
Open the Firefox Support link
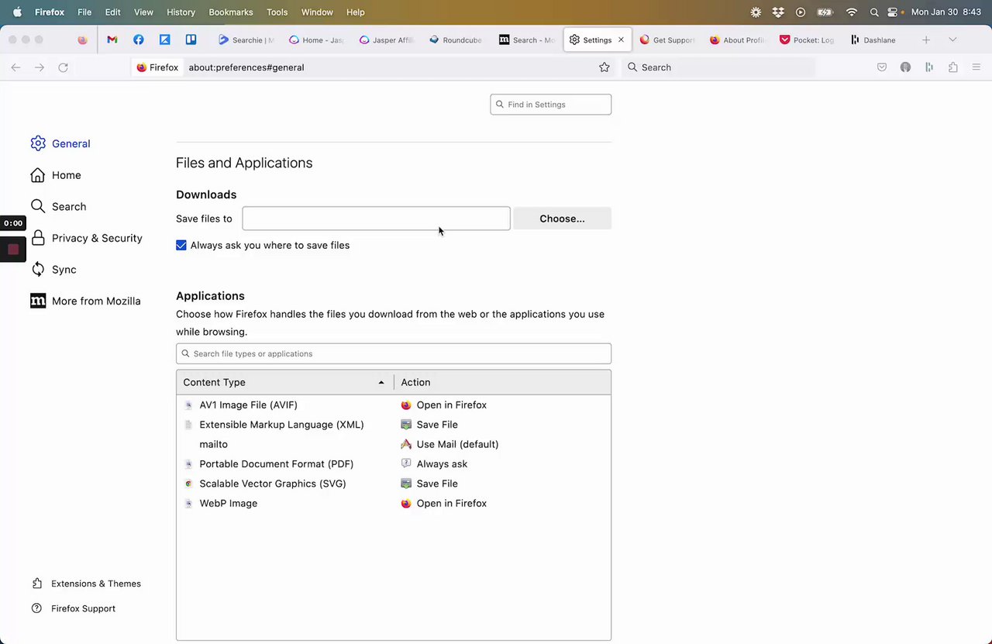click(83, 608)
